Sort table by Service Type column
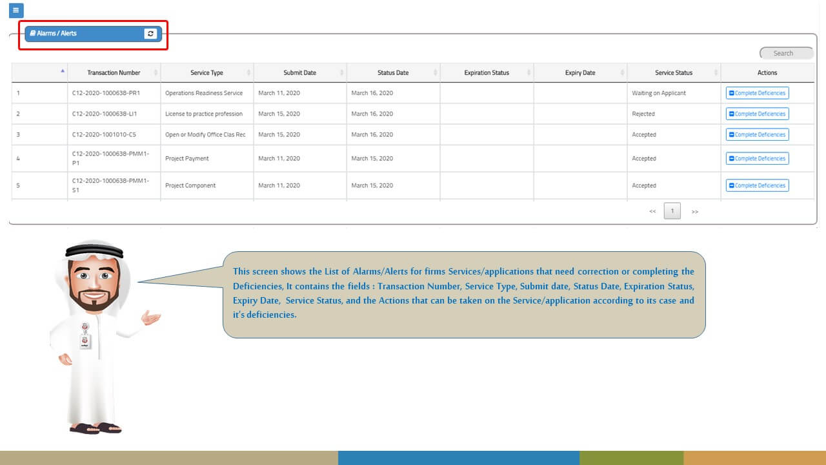 (206, 73)
